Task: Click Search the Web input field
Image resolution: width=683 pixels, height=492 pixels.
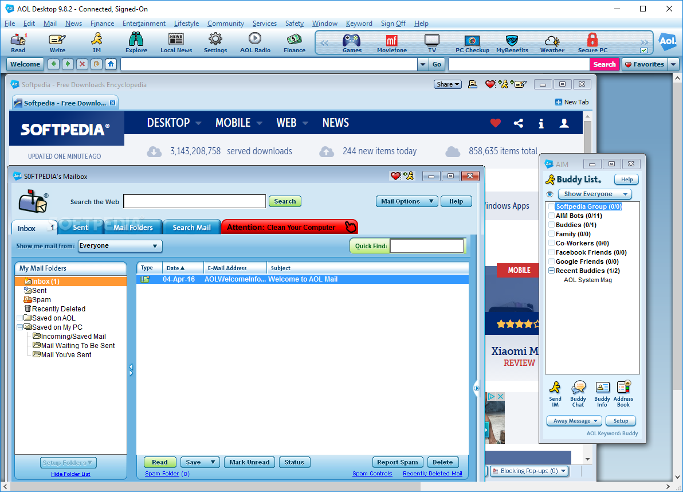Action: coord(194,201)
